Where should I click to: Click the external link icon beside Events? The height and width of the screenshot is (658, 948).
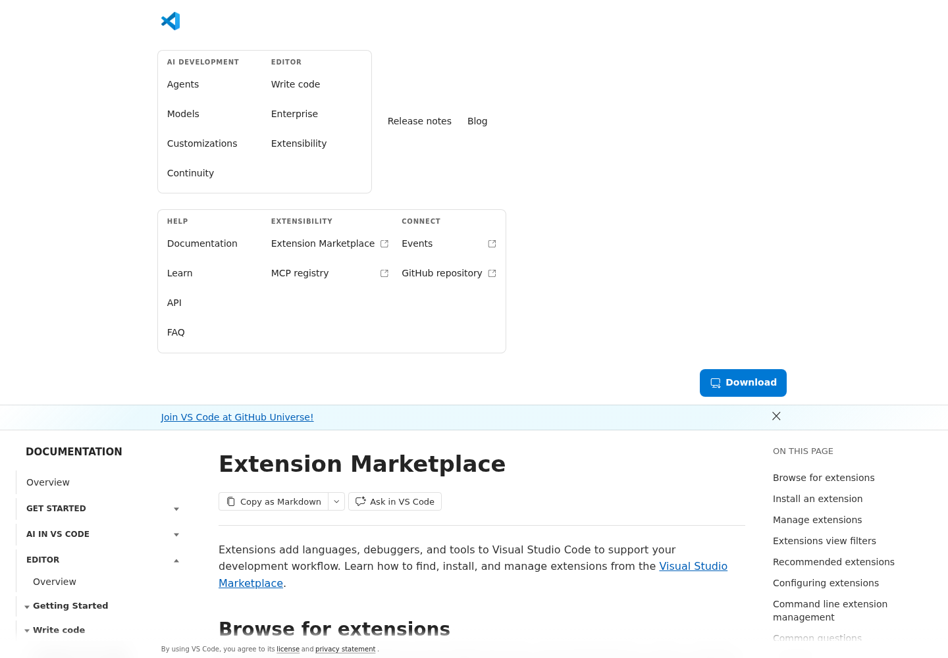[492, 244]
